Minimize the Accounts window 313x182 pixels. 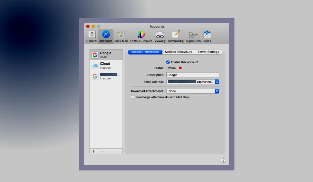pyautogui.click(x=93, y=26)
